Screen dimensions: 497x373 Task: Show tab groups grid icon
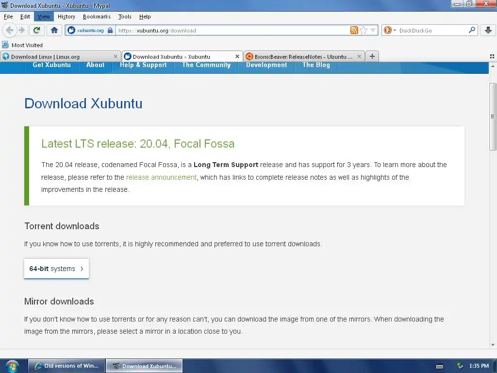click(492, 56)
